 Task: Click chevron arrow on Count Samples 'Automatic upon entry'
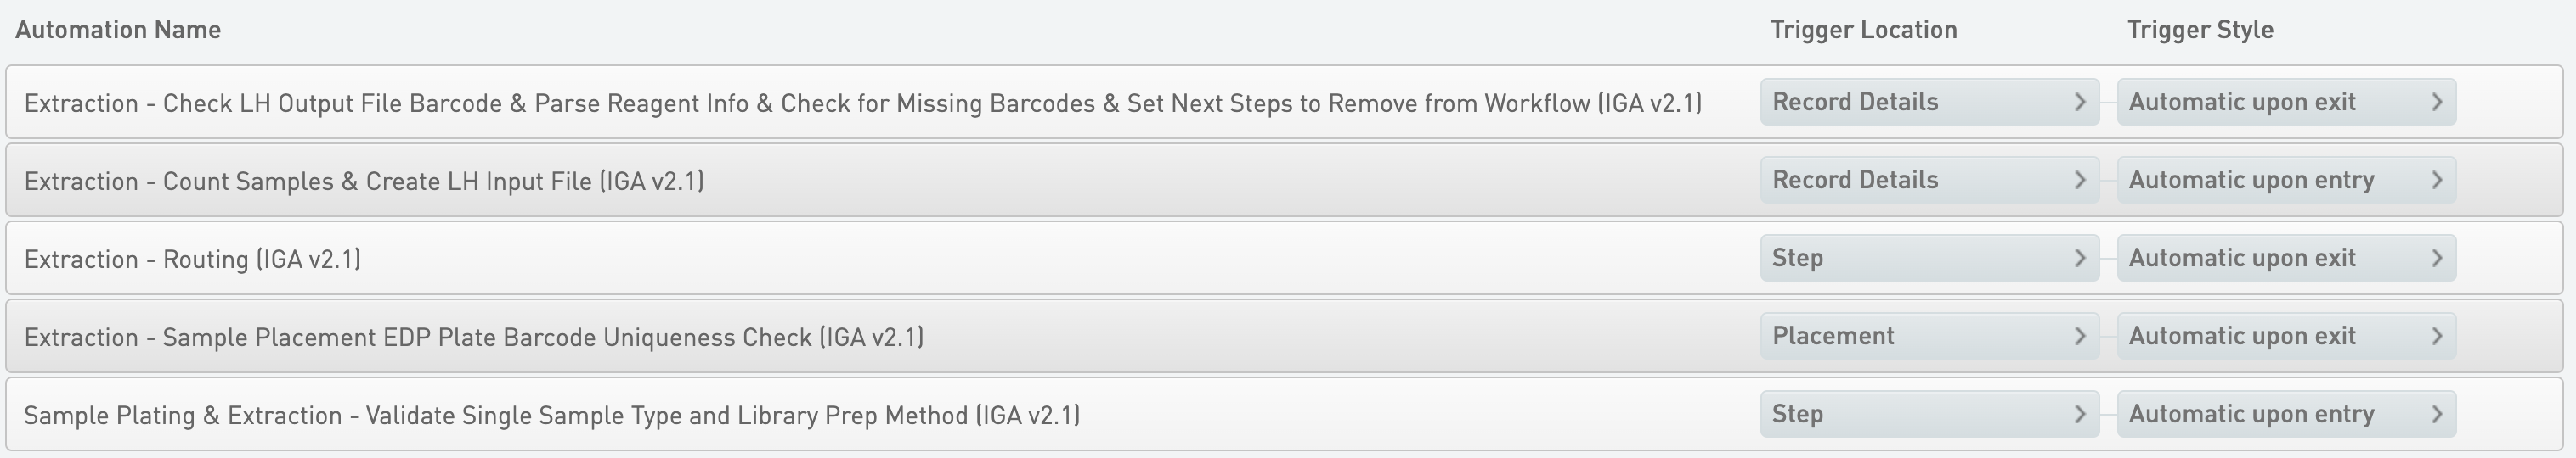pyautogui.click(x=2437, y=180)
